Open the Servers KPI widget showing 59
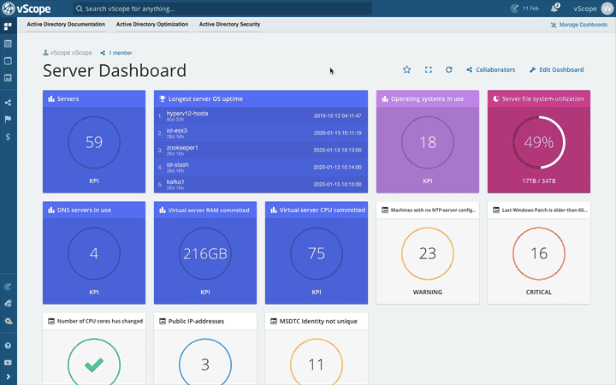 pos(94,142)
